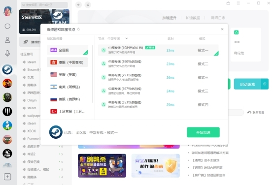Select 俄服 (俄罗斯) region
Image resolution: width=273 pixels, height=185 pixels.
67,99
